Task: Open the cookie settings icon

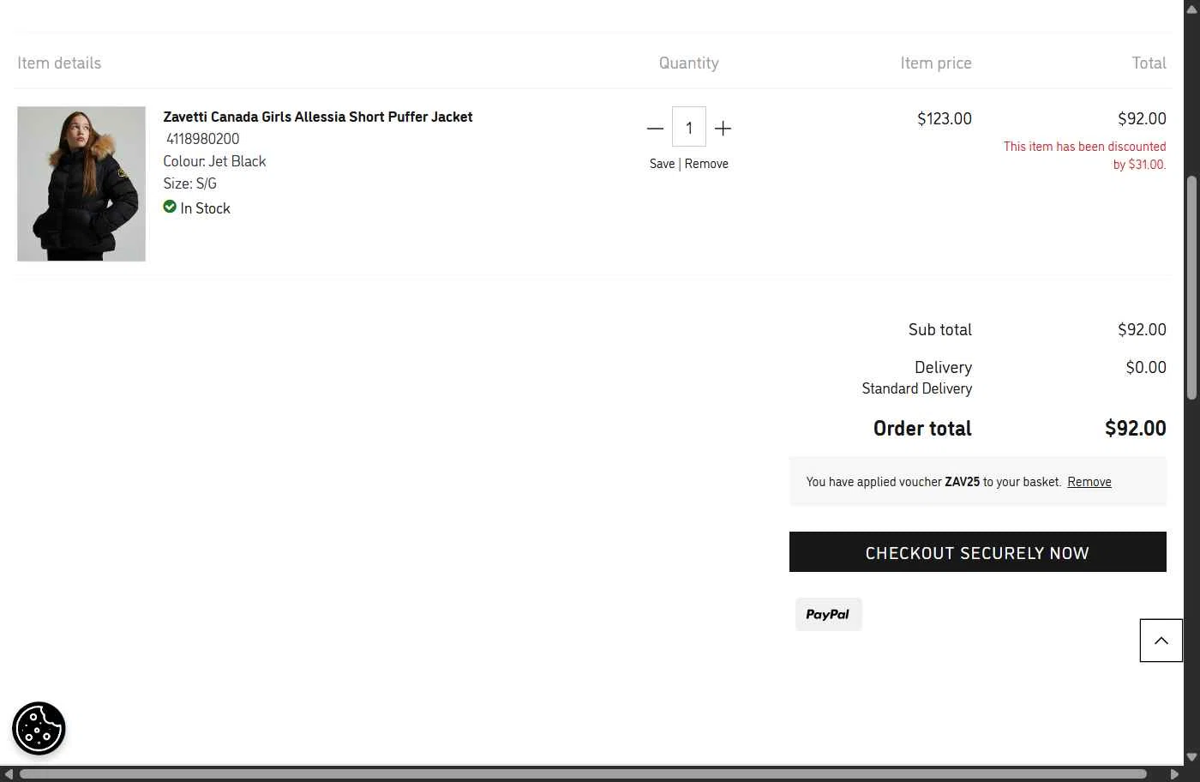Action: pos(39,728)
